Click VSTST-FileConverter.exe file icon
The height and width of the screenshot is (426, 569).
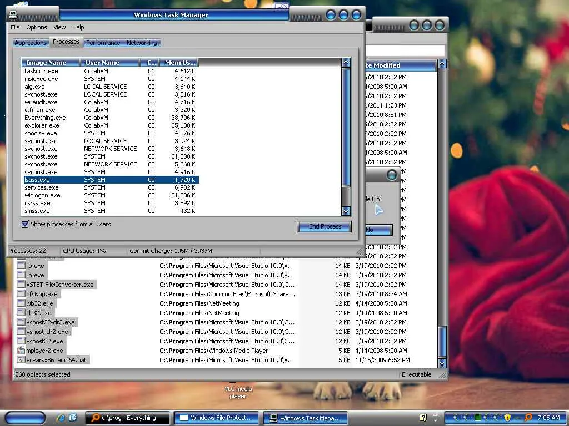tap(21, 285)
